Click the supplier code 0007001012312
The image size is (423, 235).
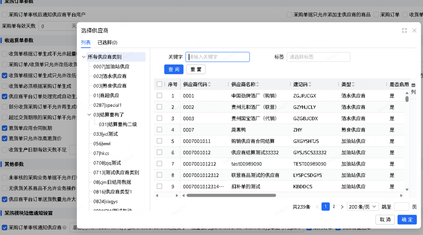[201, 175]
